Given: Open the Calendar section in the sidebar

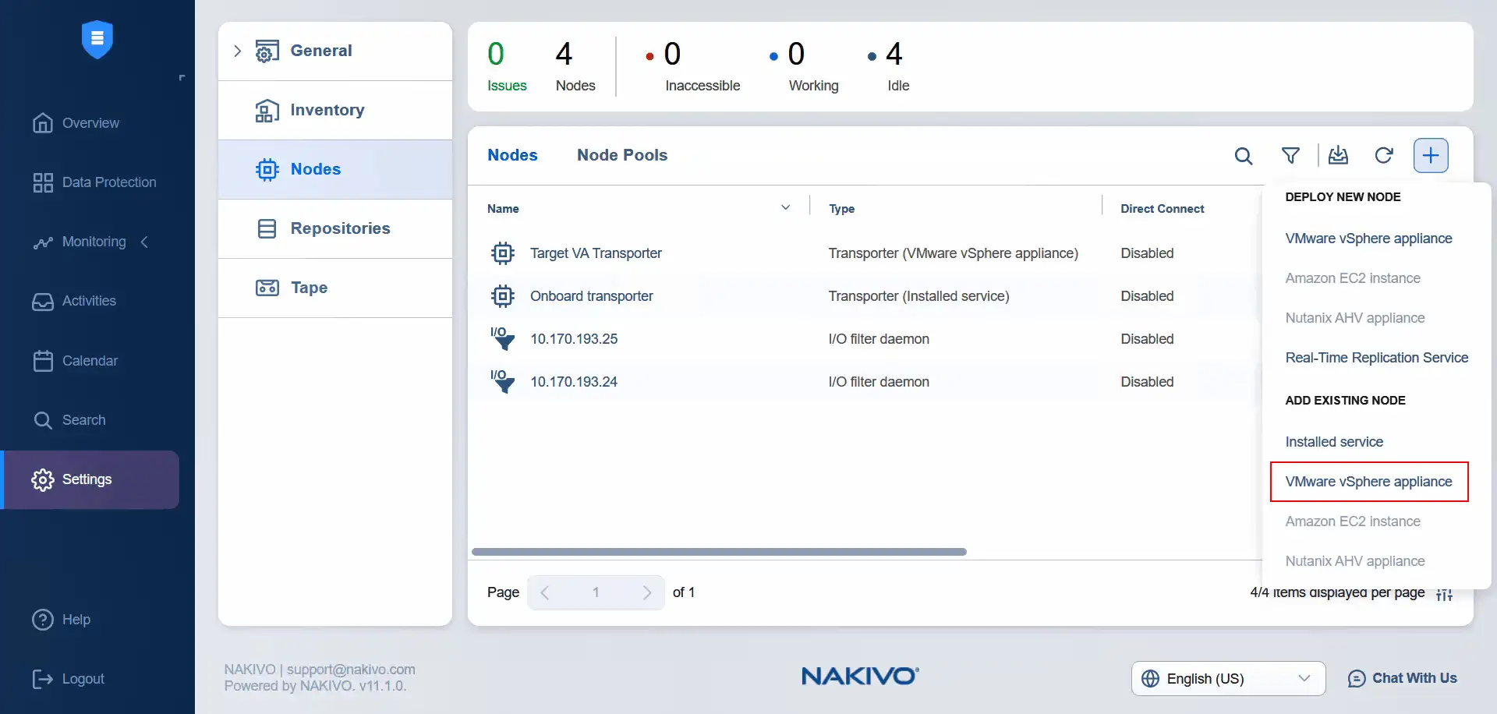Looking at the screenshot, I should 90,360.
